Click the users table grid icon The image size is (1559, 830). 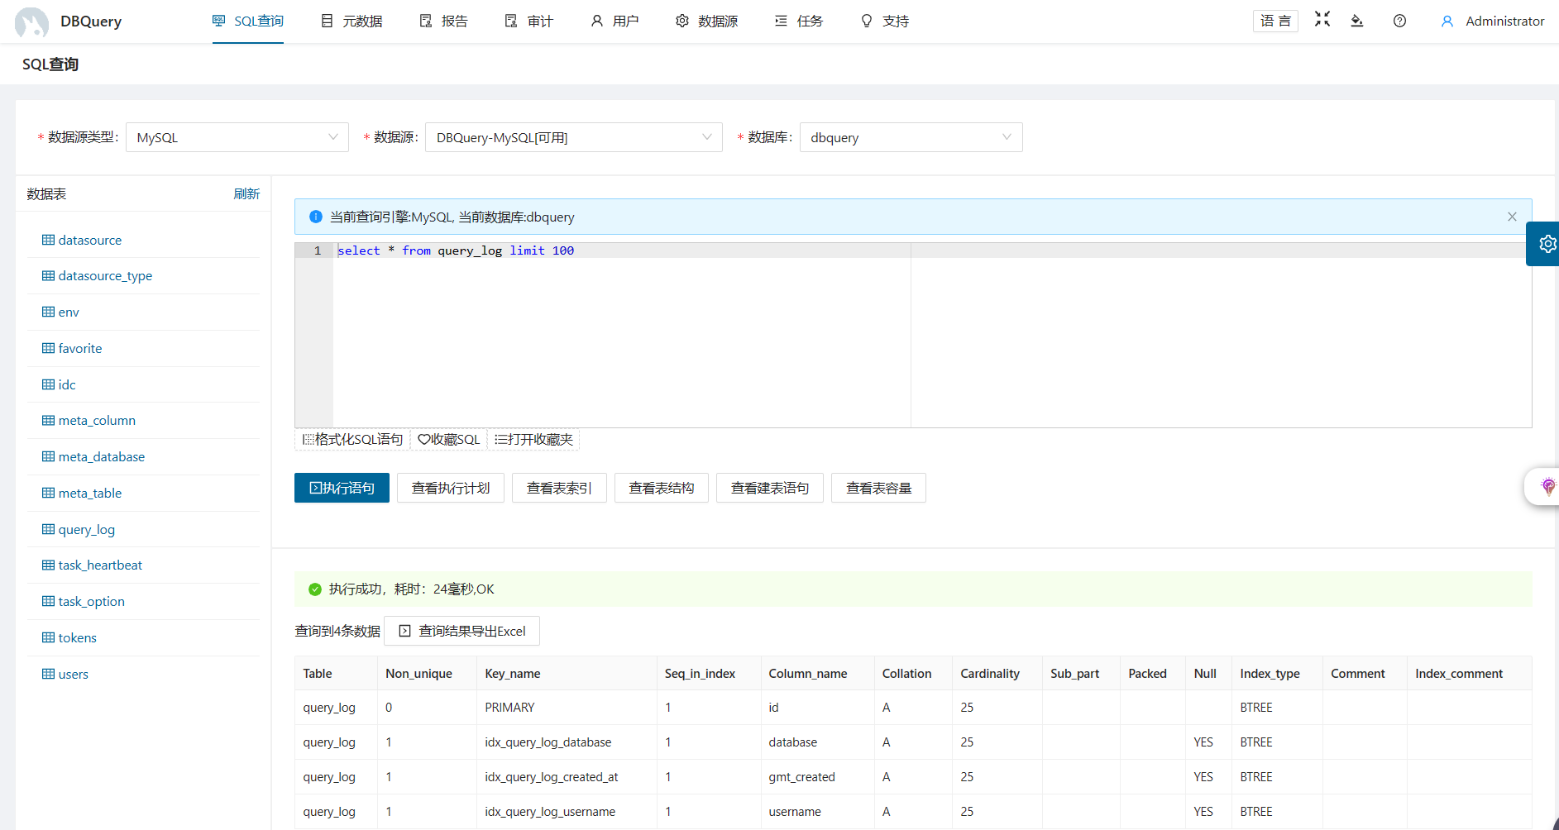[x=48, y=674]
